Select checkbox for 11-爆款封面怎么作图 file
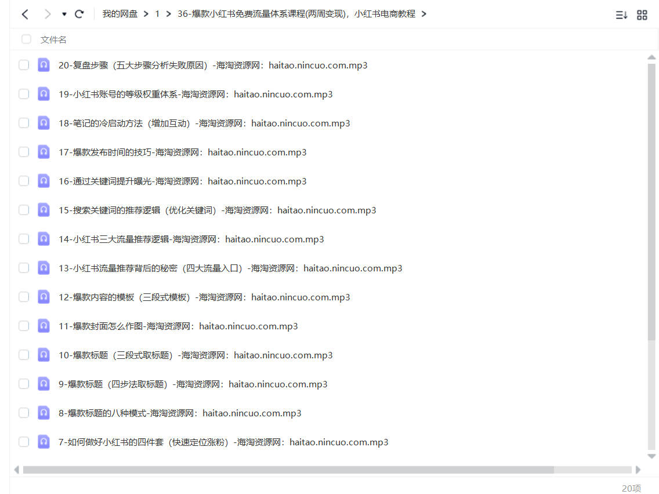The image size is (659, 494). 24,326
